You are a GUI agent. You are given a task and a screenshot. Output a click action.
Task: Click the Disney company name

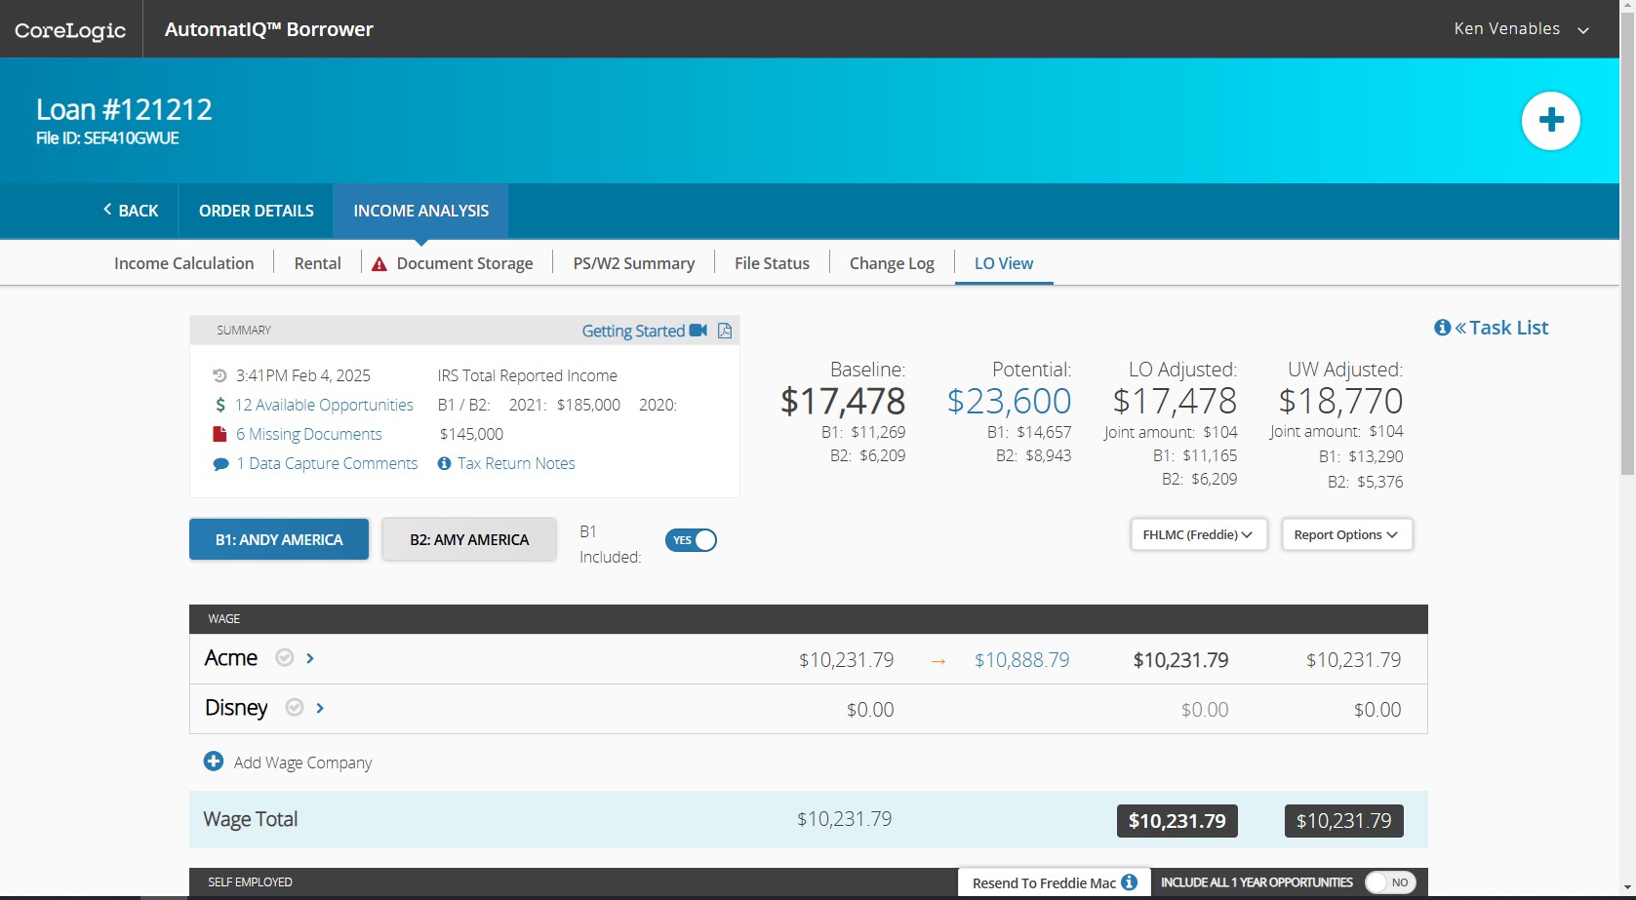(236, 708)
